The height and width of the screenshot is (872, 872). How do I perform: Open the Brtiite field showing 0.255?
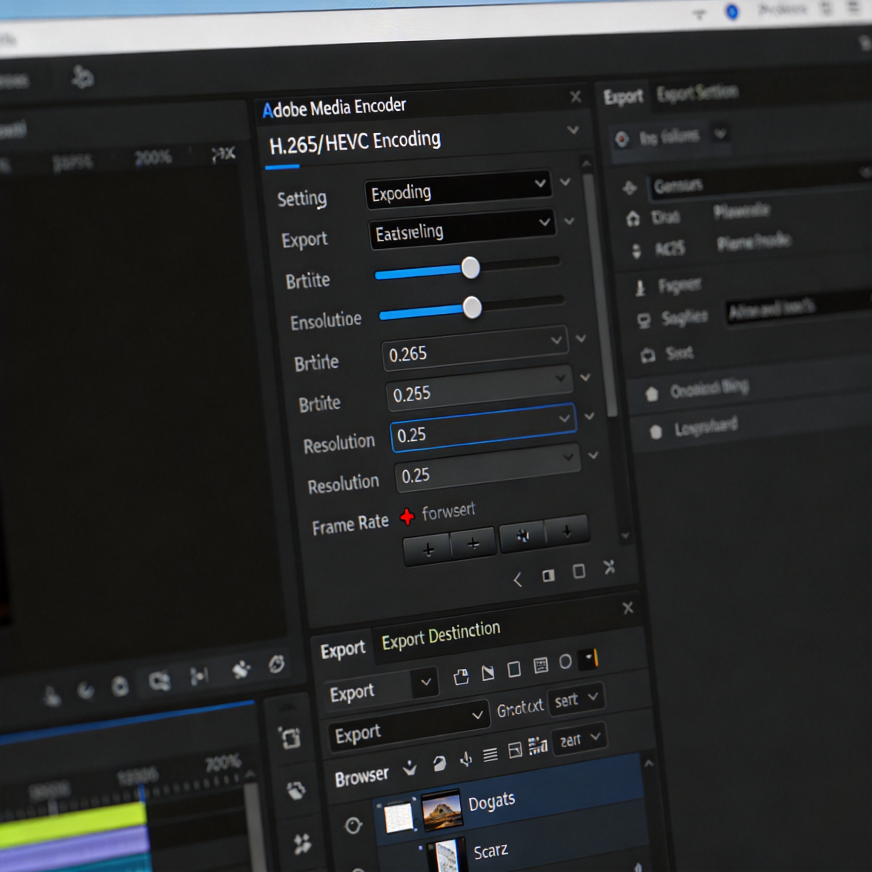coord(479,388)
